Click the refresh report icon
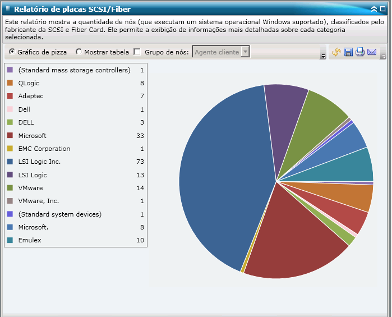This screenshot has height=317, width=392. [x=336, y=52]
